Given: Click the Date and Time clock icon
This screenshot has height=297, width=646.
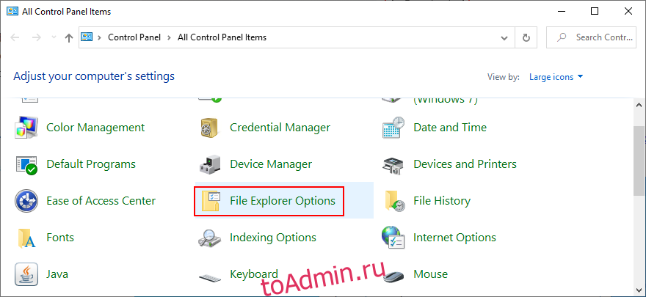Looking at the screenshot, I should pos(393,128).
